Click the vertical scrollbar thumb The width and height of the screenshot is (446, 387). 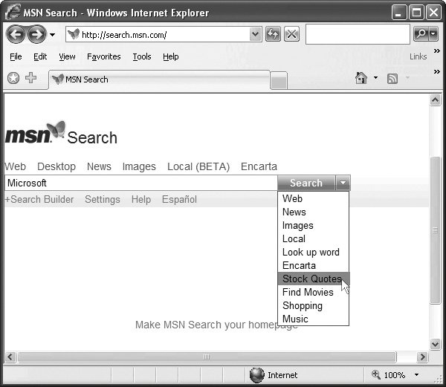pos(435,230)
